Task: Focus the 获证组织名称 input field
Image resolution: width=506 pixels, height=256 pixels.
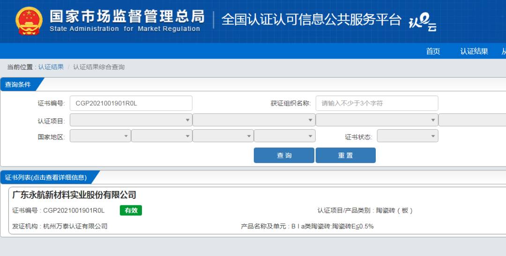Action: pyautogui.click(x=377, y=103)
